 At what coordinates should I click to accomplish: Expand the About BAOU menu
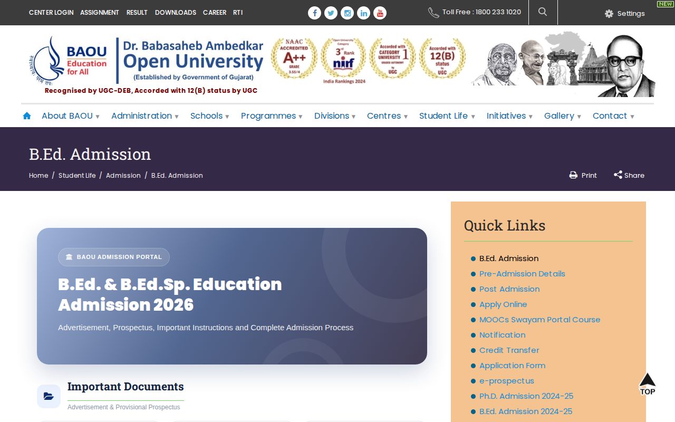[x=71, y=116]
